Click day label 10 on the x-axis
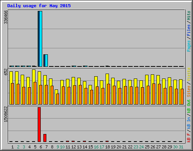This screenshot has height=151, width=193. tap(62, 147)
